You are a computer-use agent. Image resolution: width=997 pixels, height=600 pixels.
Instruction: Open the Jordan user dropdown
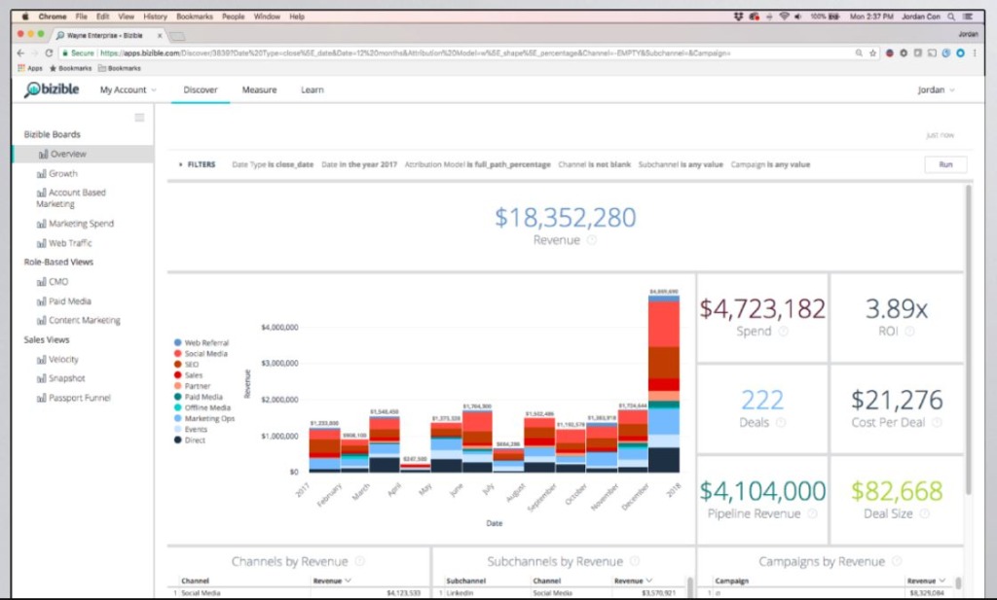coord(936,90)
